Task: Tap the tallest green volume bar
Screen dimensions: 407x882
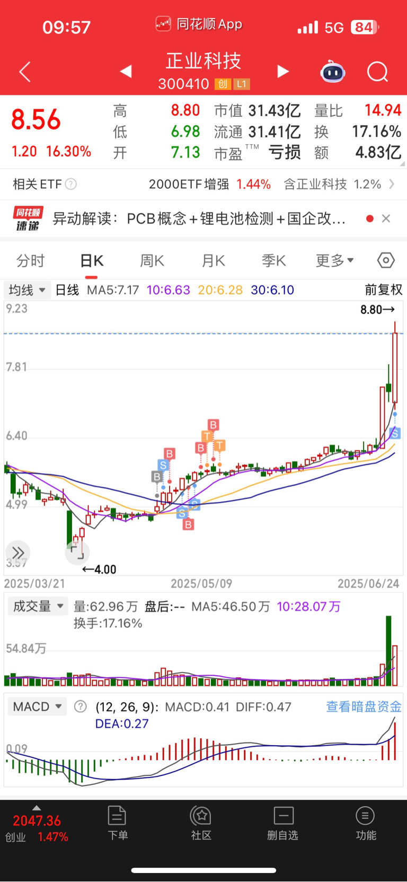Action: click(388, 651)
